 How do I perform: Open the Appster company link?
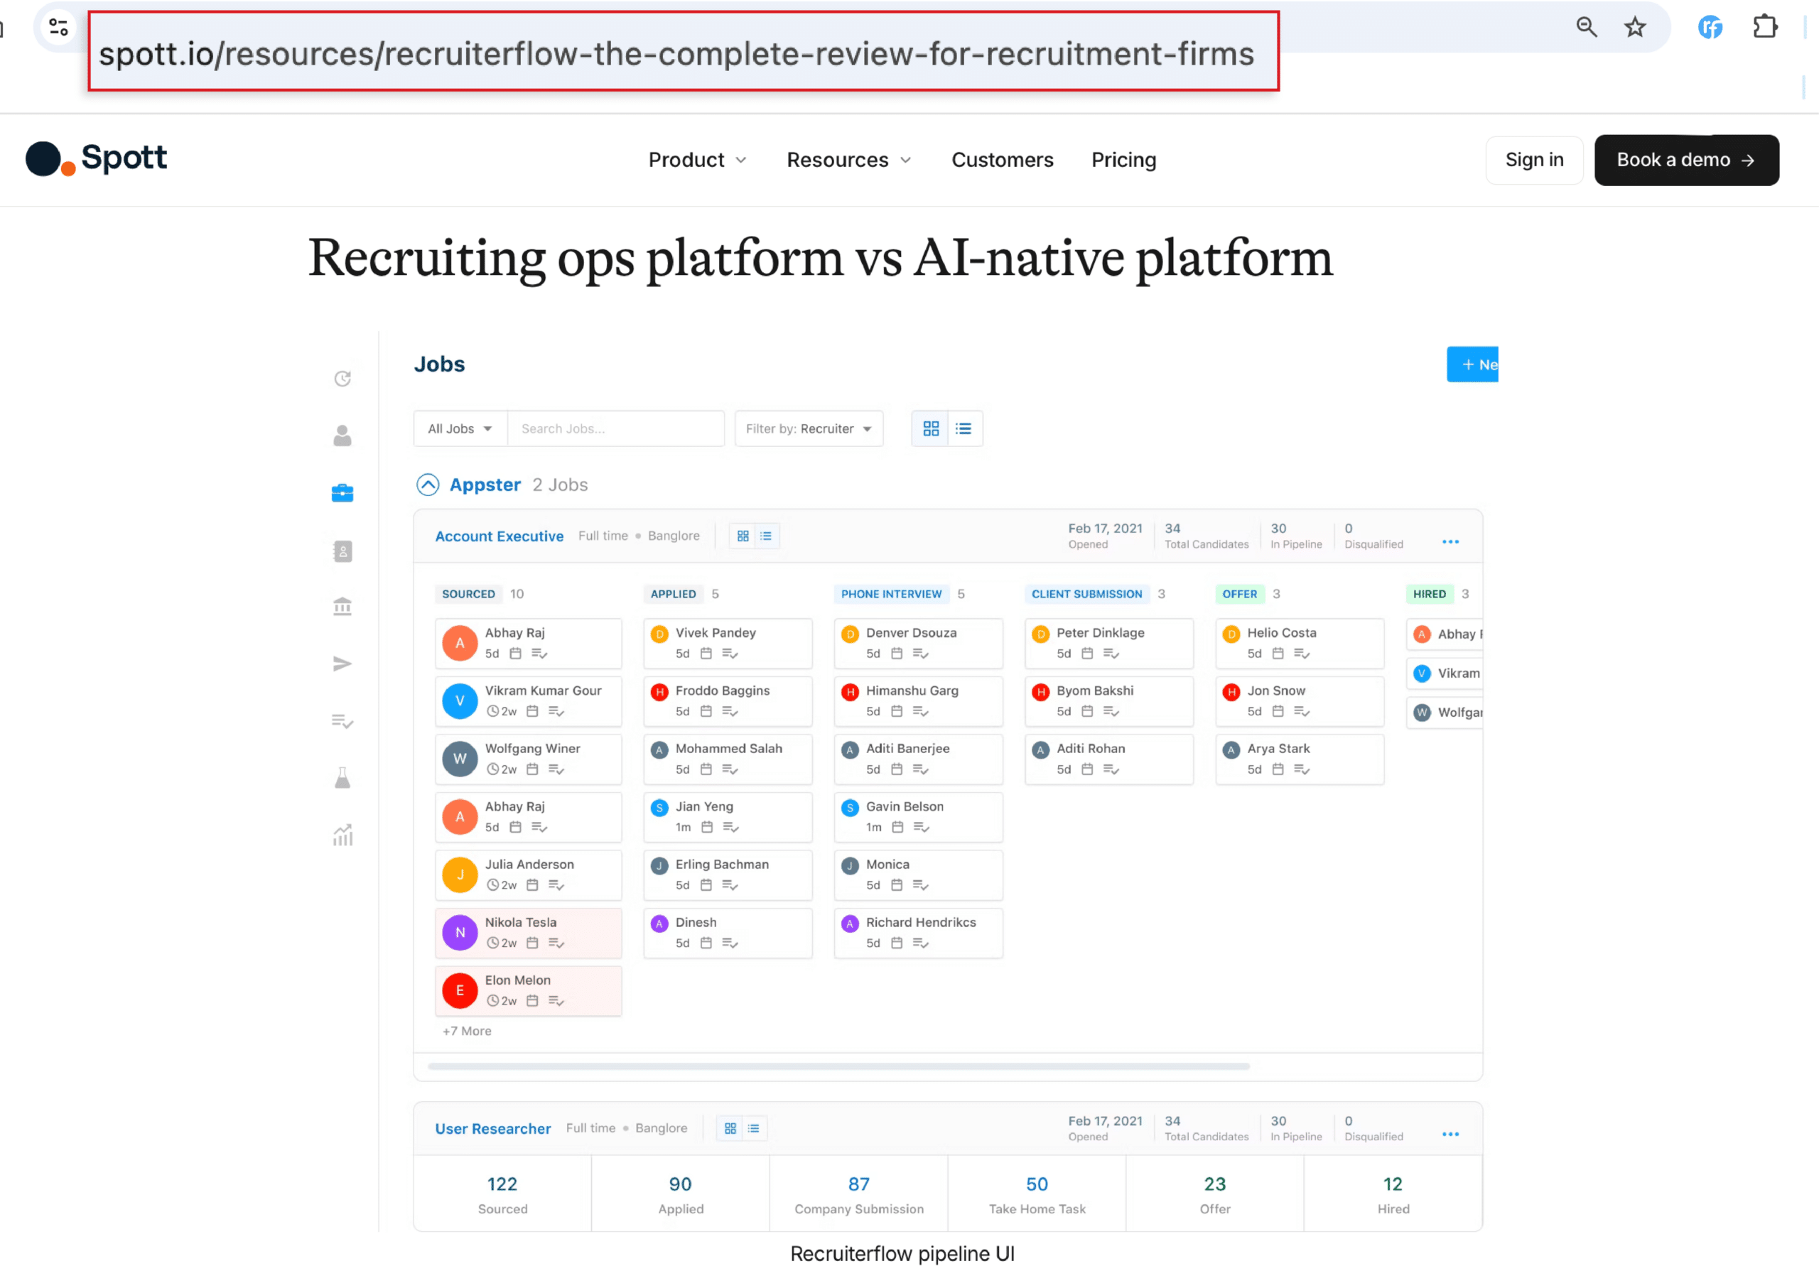coord(485,485)
